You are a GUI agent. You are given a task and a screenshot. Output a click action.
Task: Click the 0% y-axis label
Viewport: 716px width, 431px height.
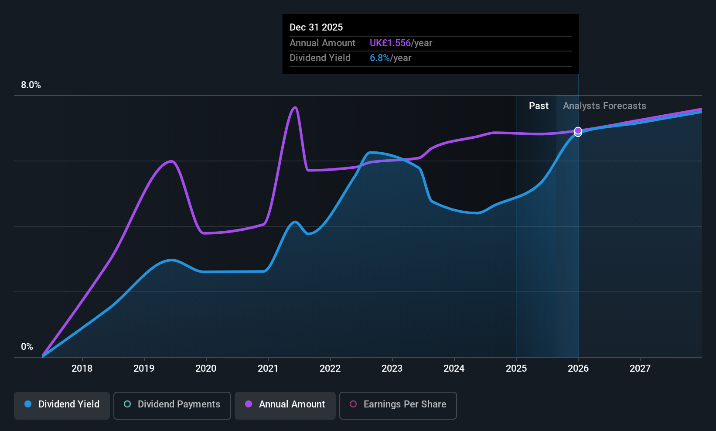[27, 347]
